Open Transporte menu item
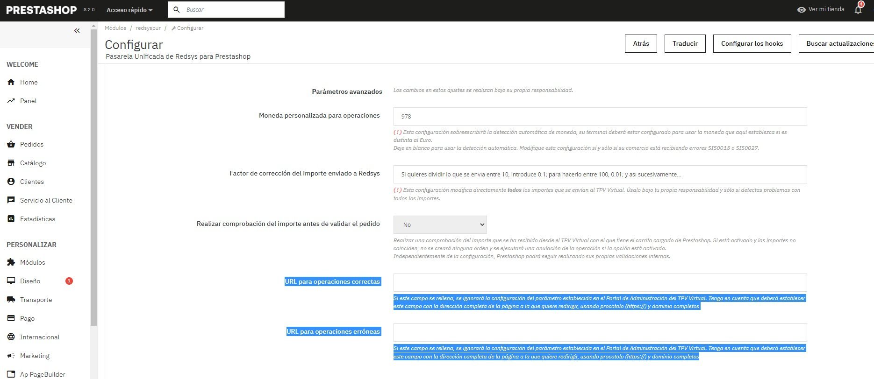The image size is (874, 379). 36,300
